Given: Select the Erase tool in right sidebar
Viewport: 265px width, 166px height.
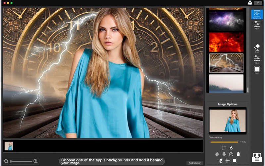Looking at the screenshot, I should click(x=257, y=48).
